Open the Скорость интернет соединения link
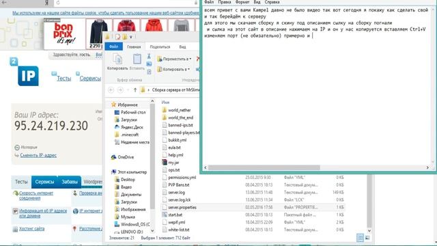This screenshot has width=437, height=246. click(36, 195)
